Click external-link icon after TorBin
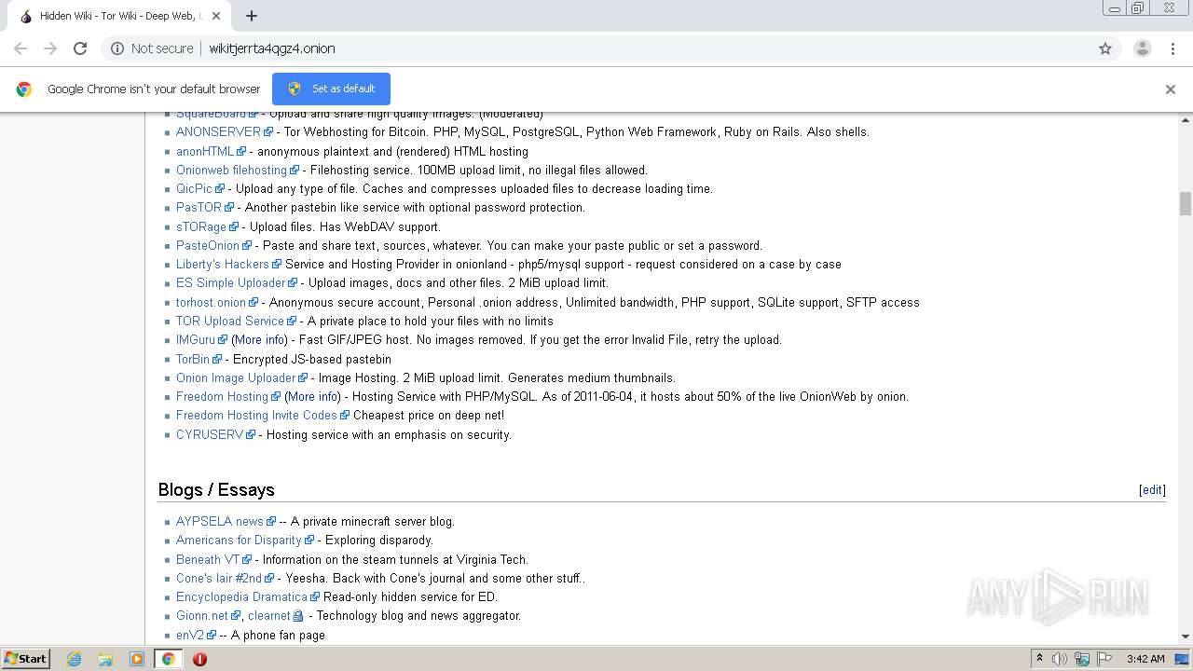1193x671 pixels. tap(217, 359)
